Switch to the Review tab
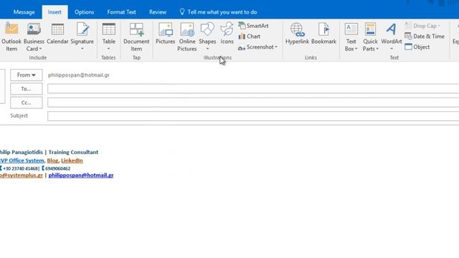The image size is (459, 258). pos(158,12)
